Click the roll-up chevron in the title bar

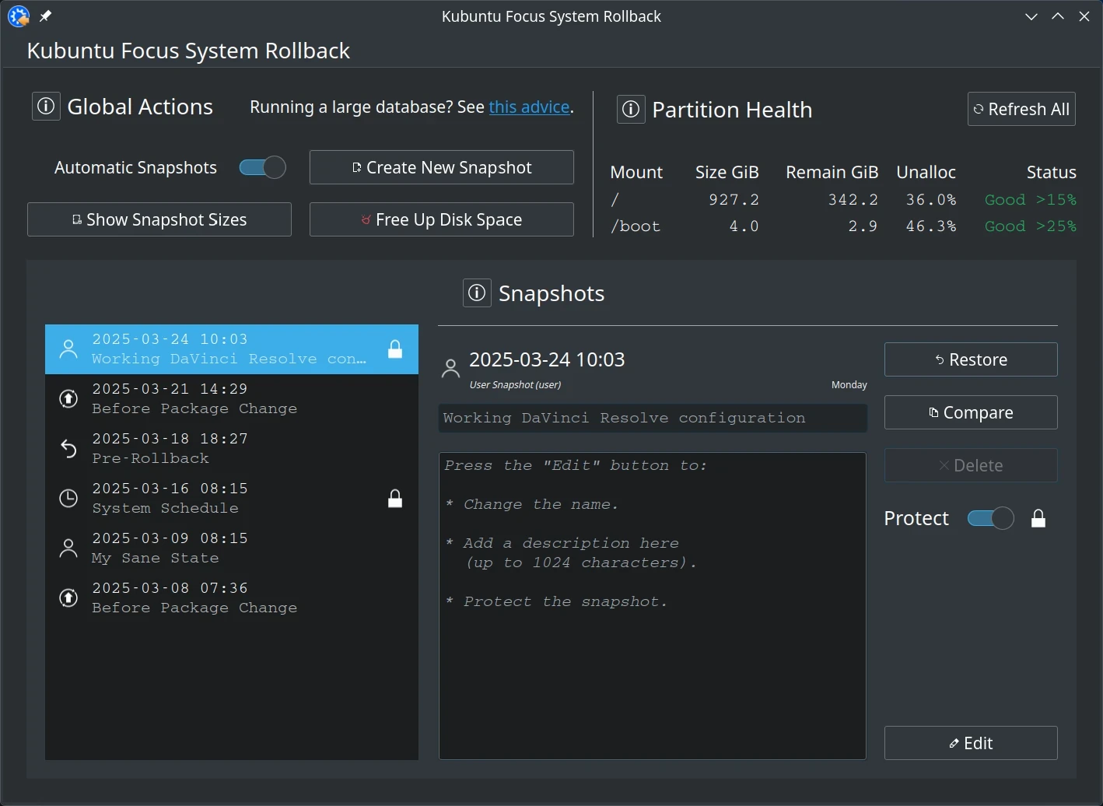(x=1058, y=16)
